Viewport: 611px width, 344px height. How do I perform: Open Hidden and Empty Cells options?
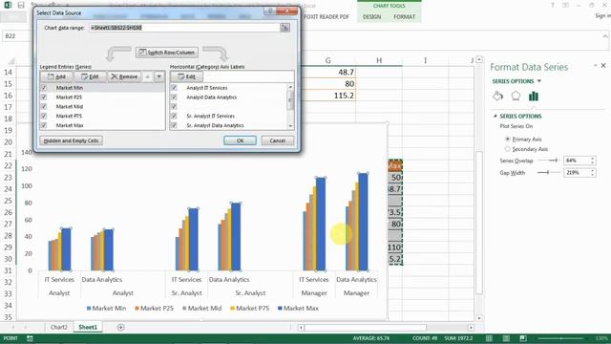[x=71, y=140]
